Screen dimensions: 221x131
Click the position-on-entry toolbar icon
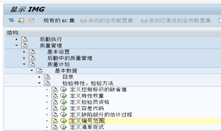[21, 21]
